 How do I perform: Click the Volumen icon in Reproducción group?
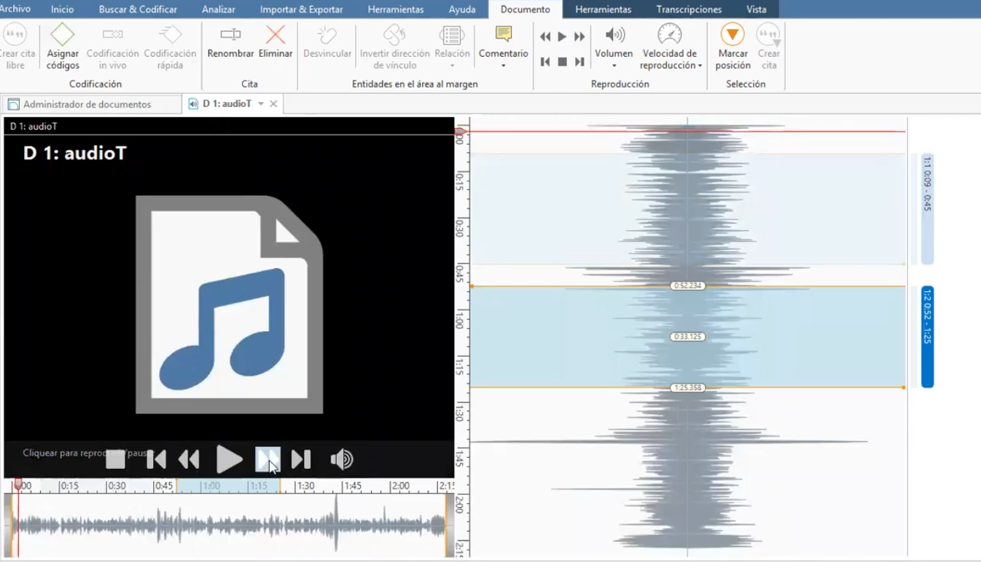point(613,35)
